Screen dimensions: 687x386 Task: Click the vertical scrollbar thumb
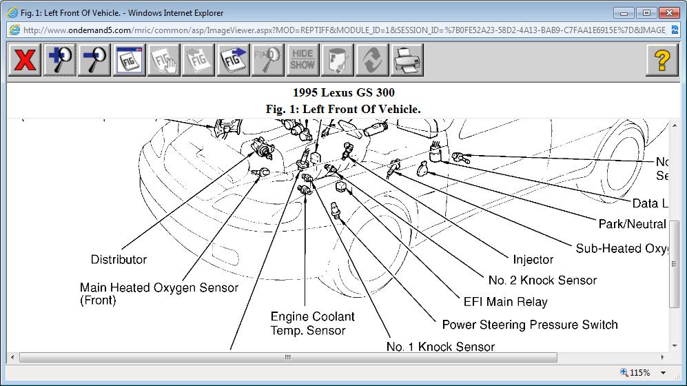675,264
